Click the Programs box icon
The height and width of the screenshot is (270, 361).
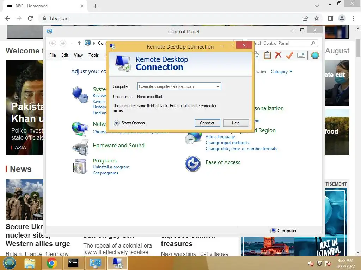[x=80, y=166]
